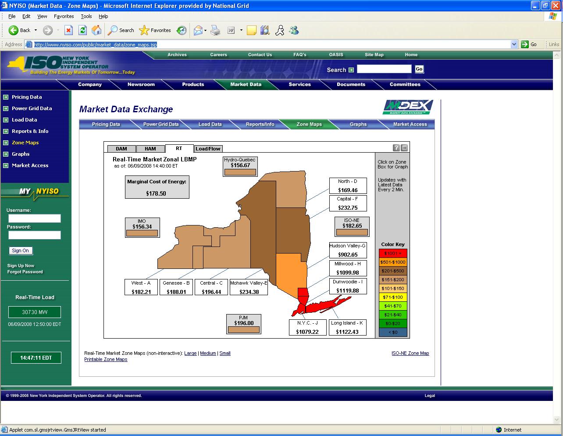
Task: Click arrow icon beside site Search label
Action: (x=351, y=70)
